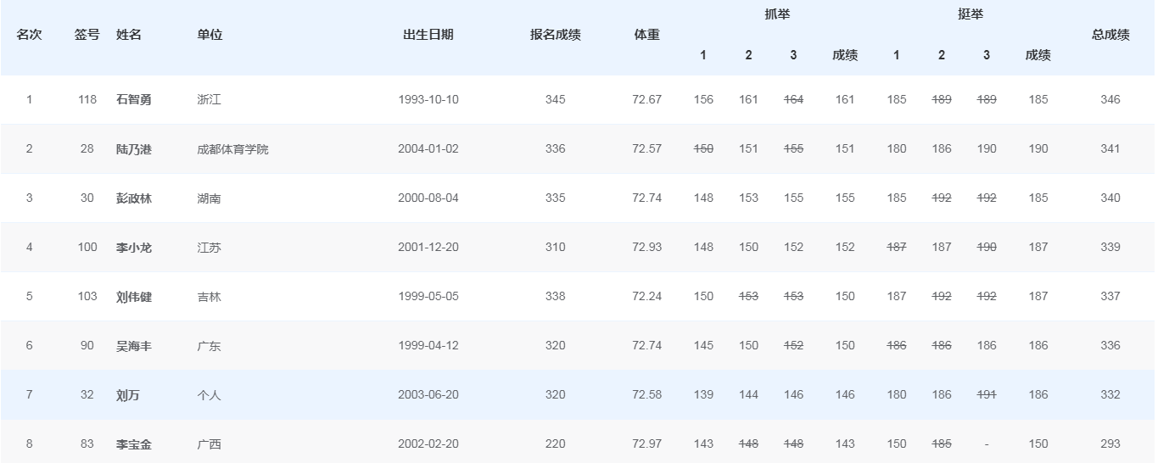
Task: Click the 抓举 group header
Action: click(x=778, y=14)
